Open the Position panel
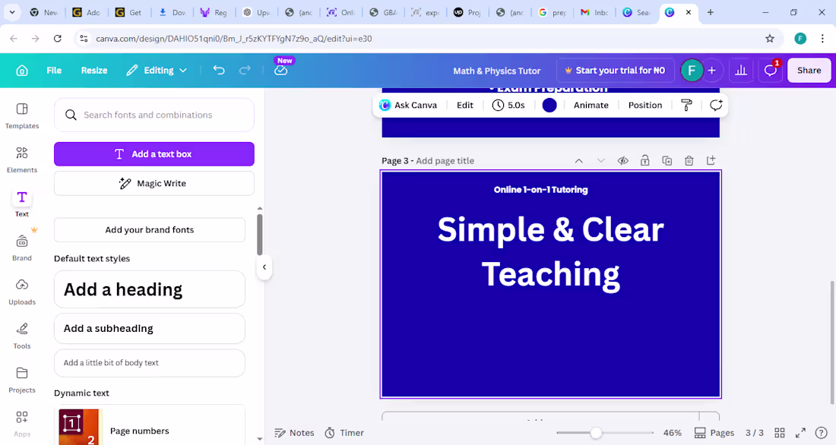The height and width of the screenshot is (445, 836). pyautogui.click(x=644, y=105)
